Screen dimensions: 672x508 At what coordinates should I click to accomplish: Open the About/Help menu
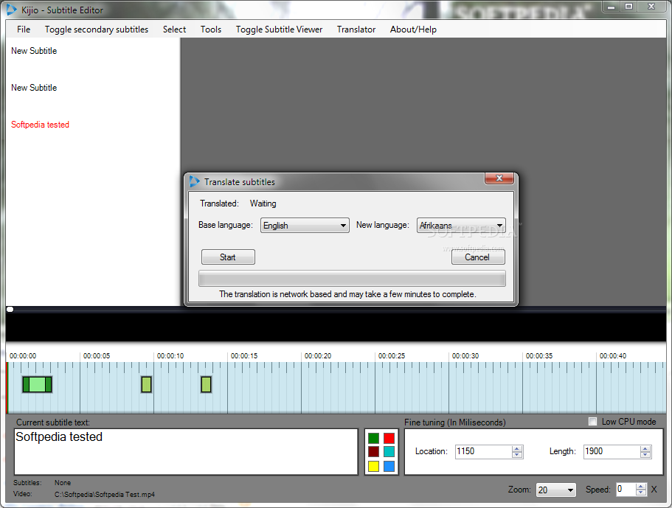(413, 29)
